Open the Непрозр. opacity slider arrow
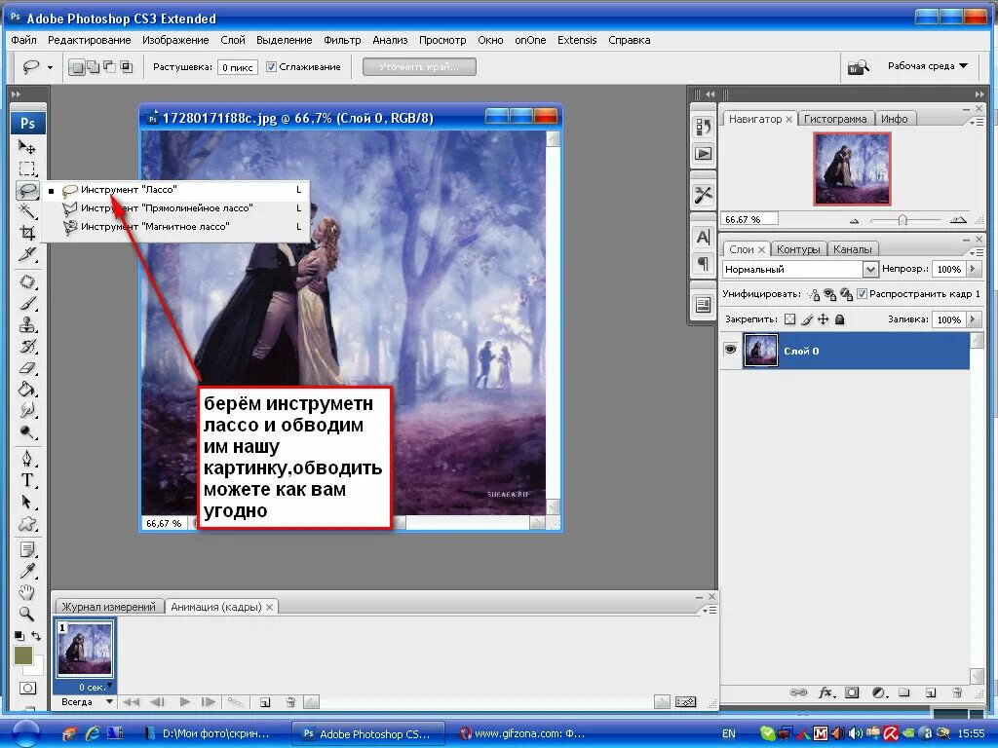The image size is (998, 748). 973,269
